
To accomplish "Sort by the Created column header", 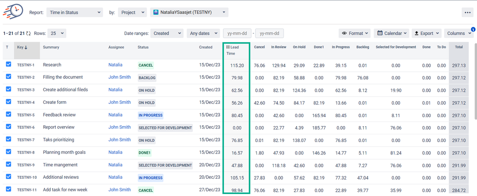I will [x=206, y=47].
